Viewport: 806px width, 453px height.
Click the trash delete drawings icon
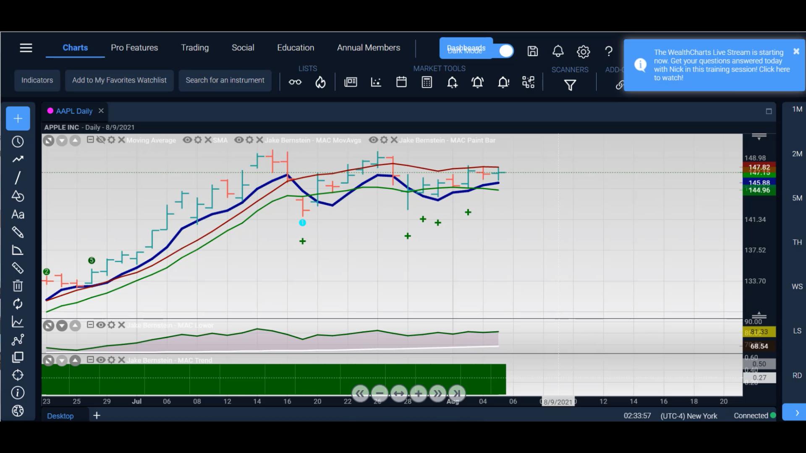tap(18, 286)
